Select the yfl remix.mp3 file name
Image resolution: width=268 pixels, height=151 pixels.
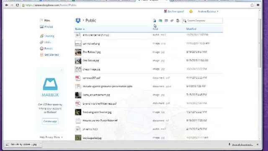[x=90, y=129]
